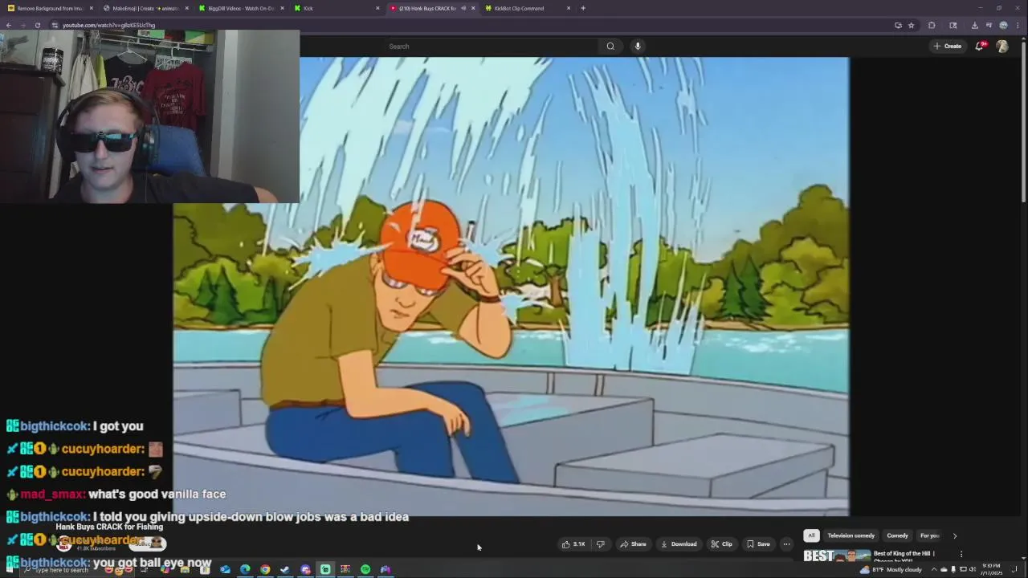Go back in browser history
The image size is (1028, 578).
pyautogui.click(x=8, y=25)
